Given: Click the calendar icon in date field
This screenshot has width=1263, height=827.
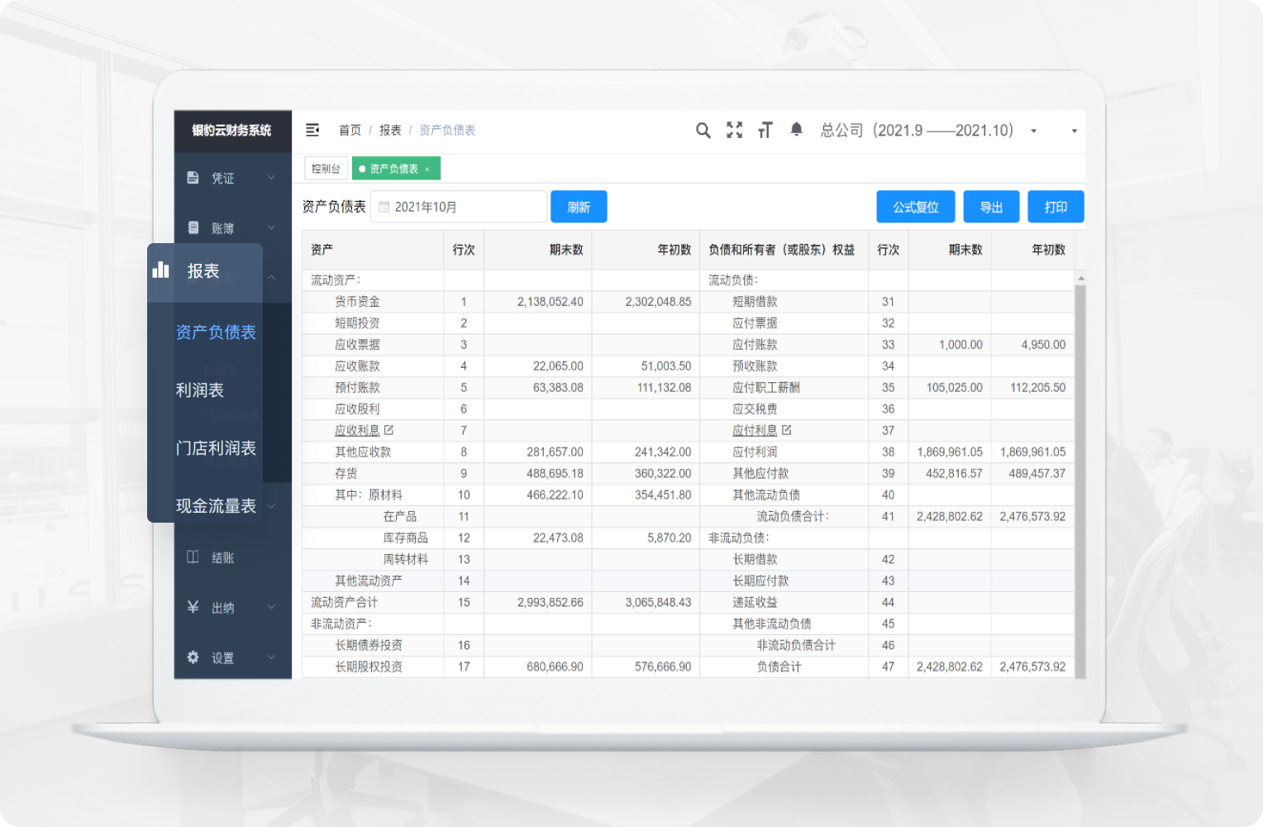Looking at the screenshot, I should pos(384,207).
